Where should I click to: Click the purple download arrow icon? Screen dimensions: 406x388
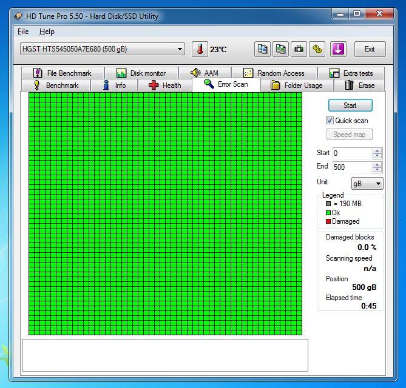[x=338, y=49]
